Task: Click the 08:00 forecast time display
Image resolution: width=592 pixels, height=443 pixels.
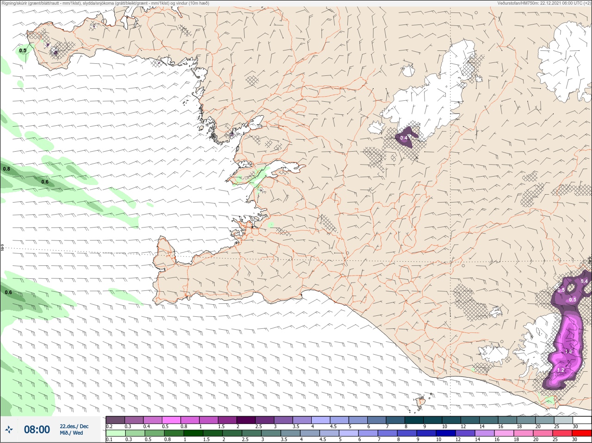Action: (37, 430)
